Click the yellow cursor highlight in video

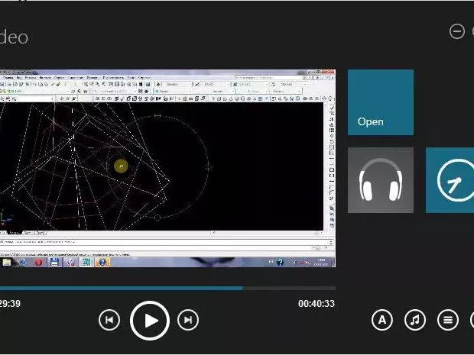pyautogui.click(x=121, y=166)
